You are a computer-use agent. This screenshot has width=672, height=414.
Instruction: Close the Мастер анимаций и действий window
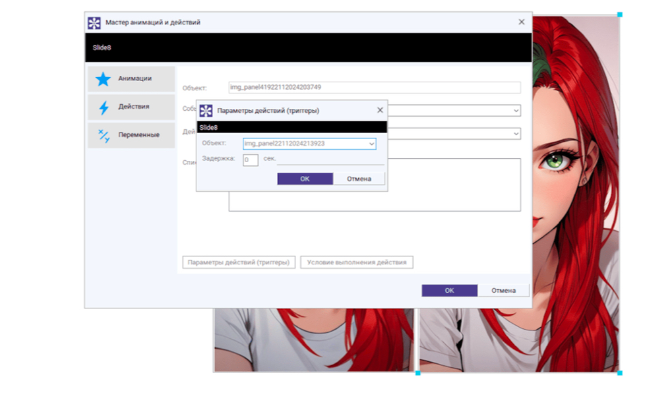tap(522, 22)
